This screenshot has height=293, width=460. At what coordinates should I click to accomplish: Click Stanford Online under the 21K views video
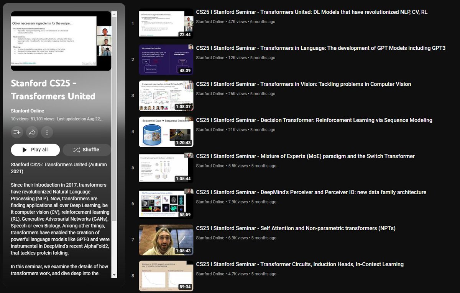(x=210, y=130)
